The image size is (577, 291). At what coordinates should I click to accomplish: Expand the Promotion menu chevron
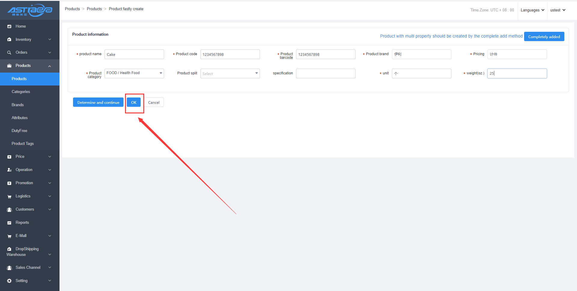tap(50, 183)
